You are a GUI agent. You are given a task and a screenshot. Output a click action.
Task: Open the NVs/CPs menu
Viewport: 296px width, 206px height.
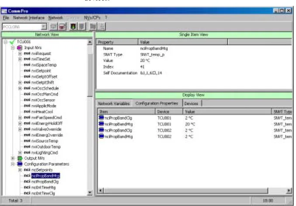[x=92, y=18]
